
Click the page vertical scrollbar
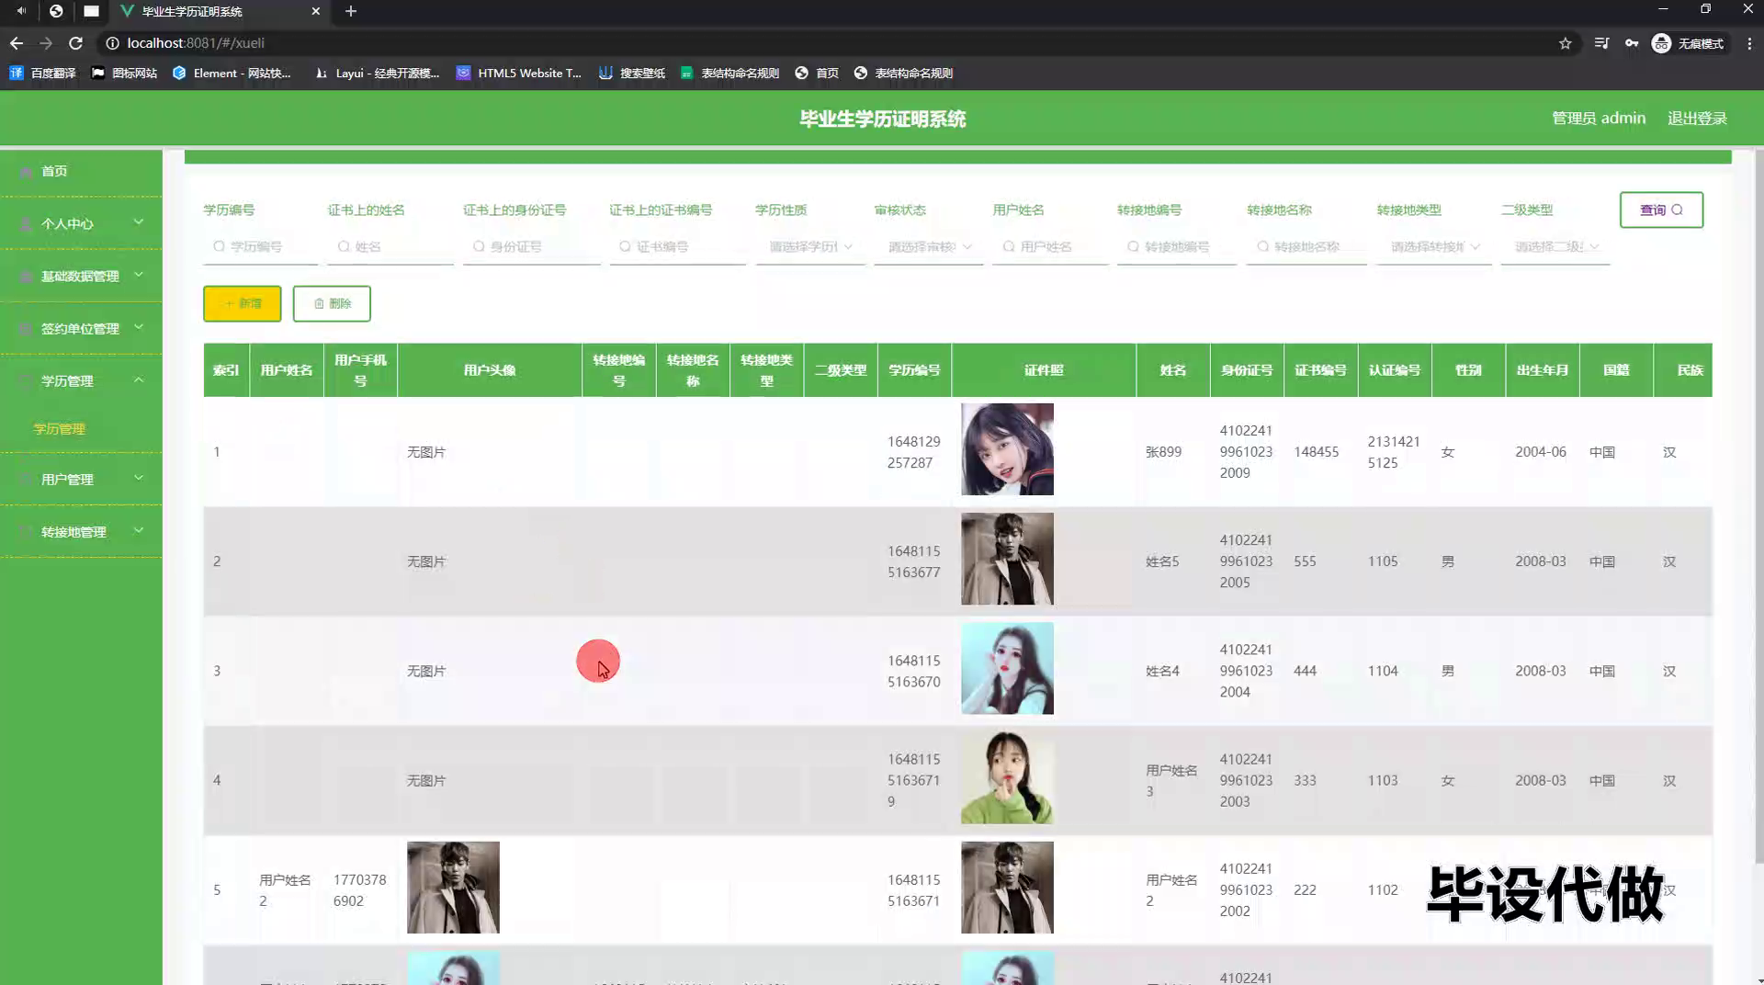point(1758,505)
